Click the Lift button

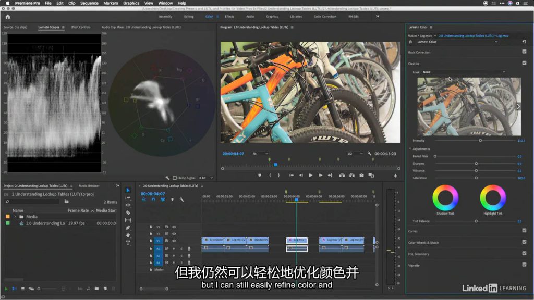click(342, 176)
